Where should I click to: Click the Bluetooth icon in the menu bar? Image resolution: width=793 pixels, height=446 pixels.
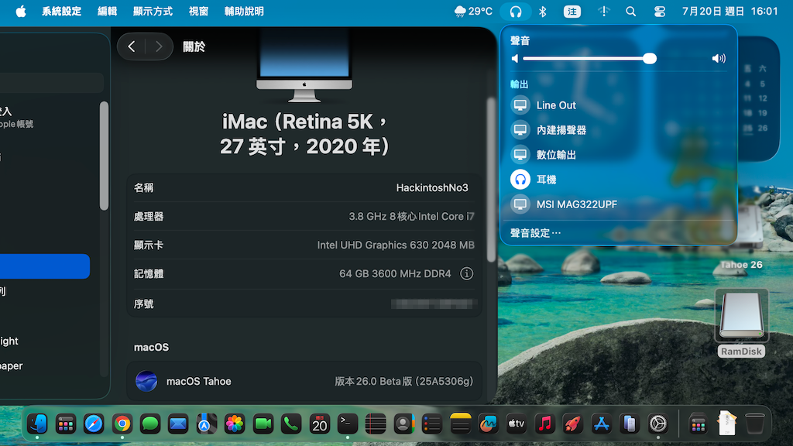coord(543,11)
